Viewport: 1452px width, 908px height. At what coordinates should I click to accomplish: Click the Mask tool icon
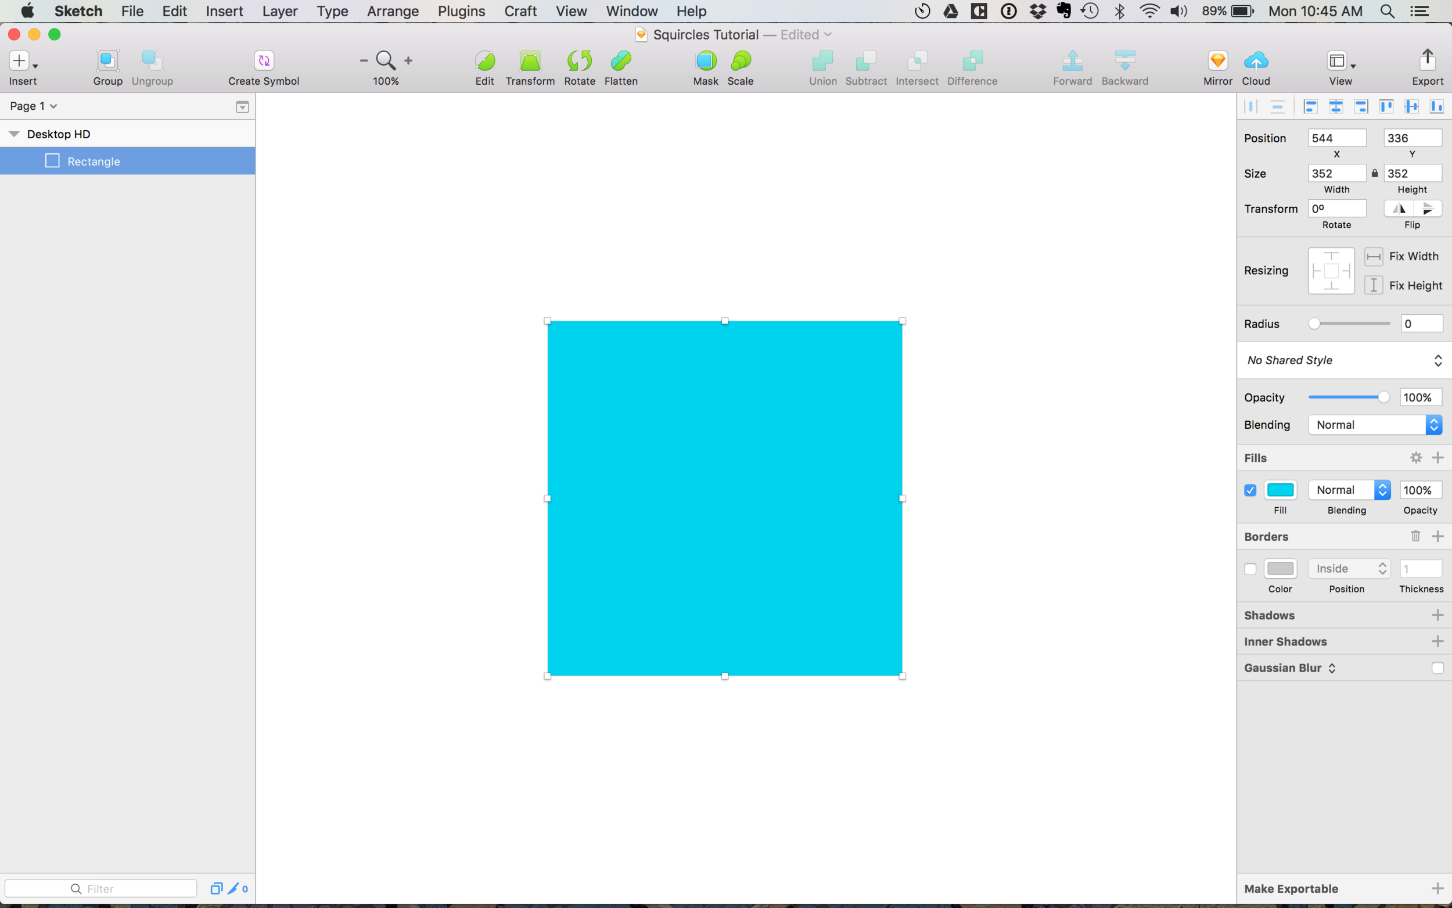(x=705, y=60)
